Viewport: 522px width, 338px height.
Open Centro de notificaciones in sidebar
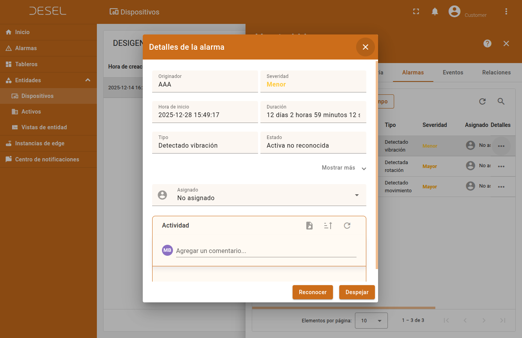click(x=47, y=159)
